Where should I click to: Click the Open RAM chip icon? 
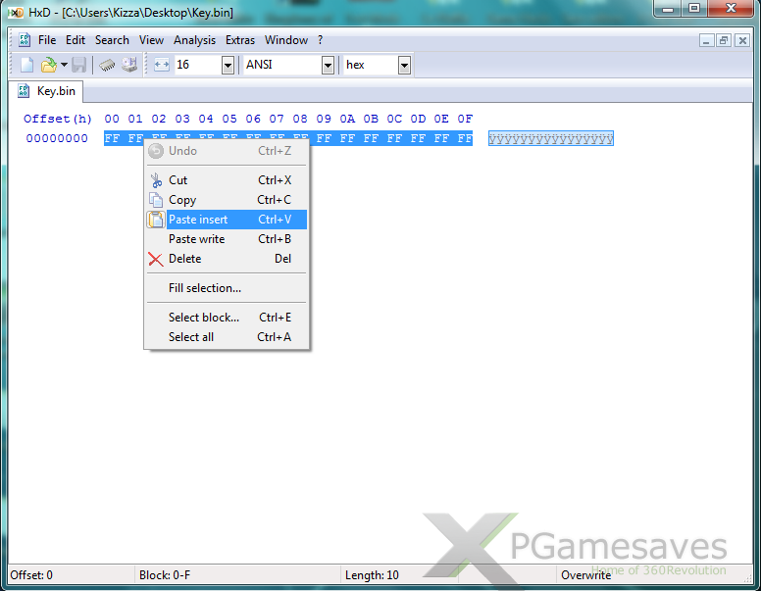point(108,65)
